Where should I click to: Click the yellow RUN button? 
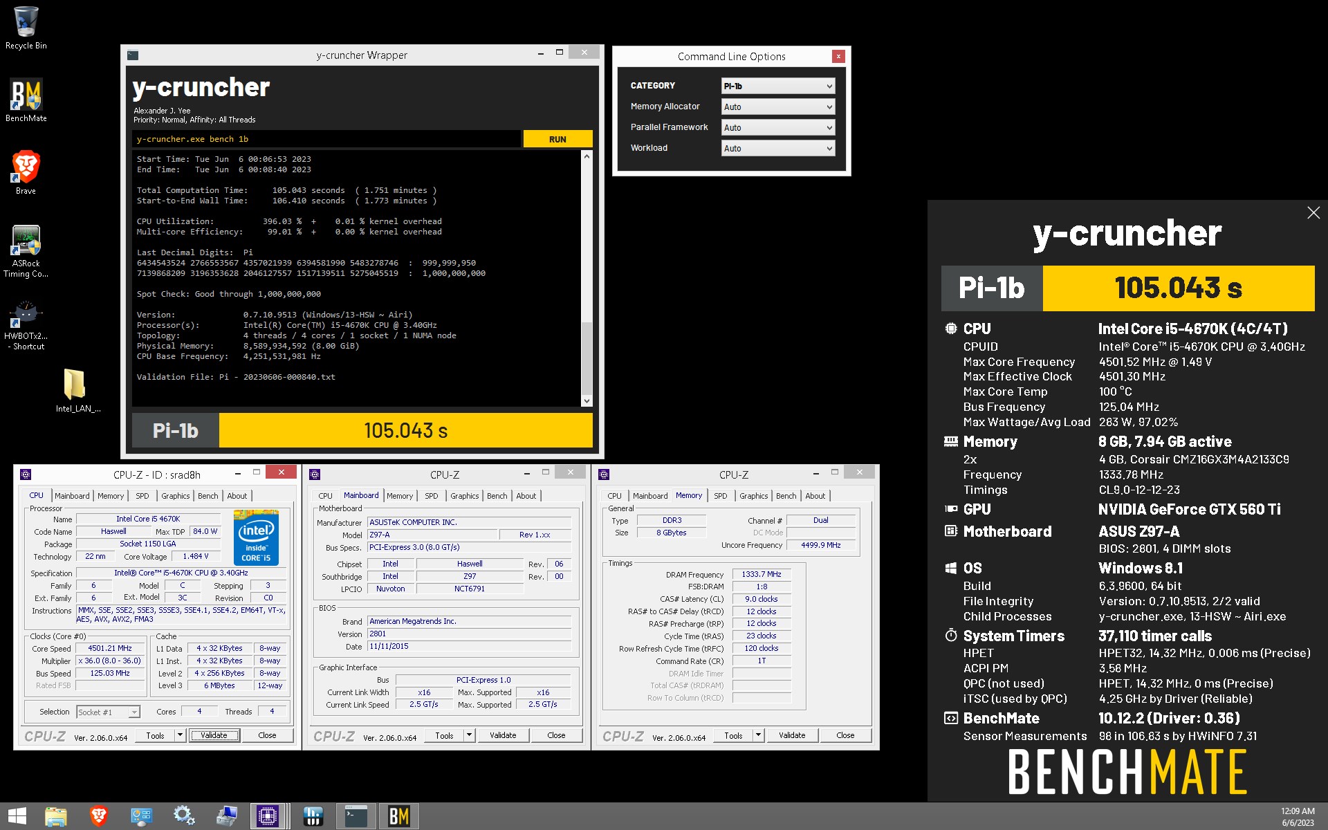click(x=557, y=139)
